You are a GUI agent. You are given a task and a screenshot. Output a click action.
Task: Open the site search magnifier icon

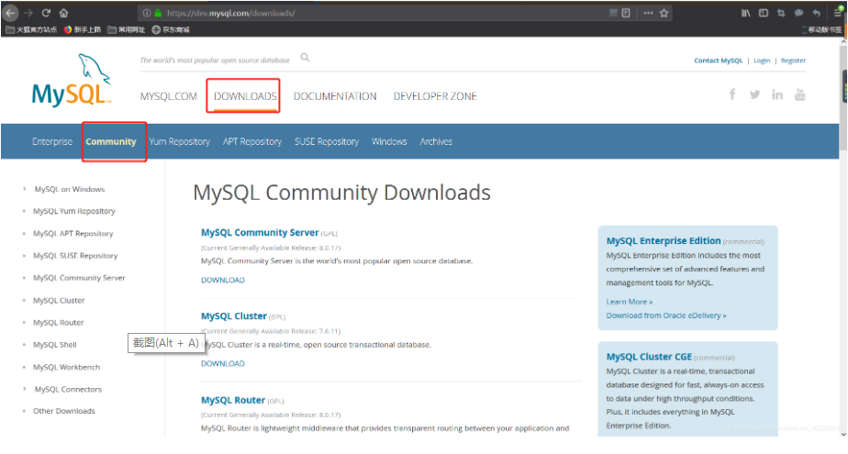click(x=305, y=57)
